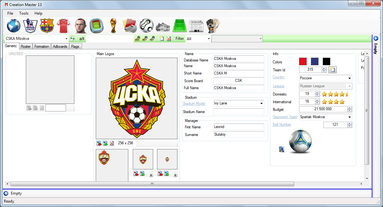Switch to the Adboards tab

[60, 46]
